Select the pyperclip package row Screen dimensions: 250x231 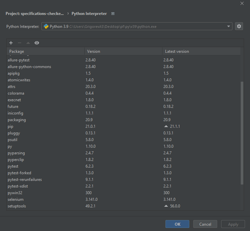coord(123,160)
